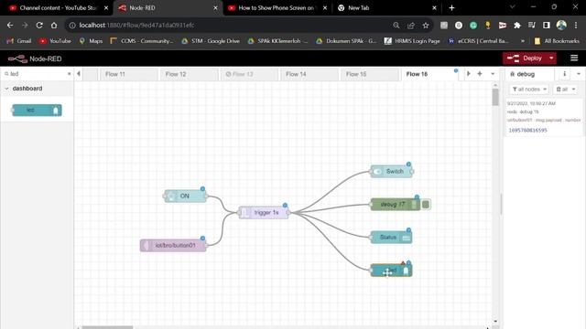Click debug message value 1695780816595
This screenshot has width=586, height=329.
click(527, 130)
